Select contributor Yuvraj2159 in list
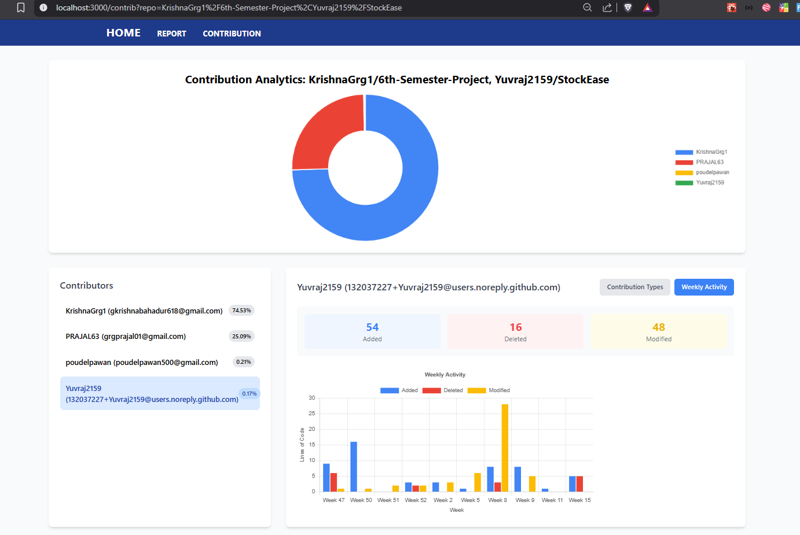Image resolution: width=800 pixels, height=535 pixels. coord(160,393)
